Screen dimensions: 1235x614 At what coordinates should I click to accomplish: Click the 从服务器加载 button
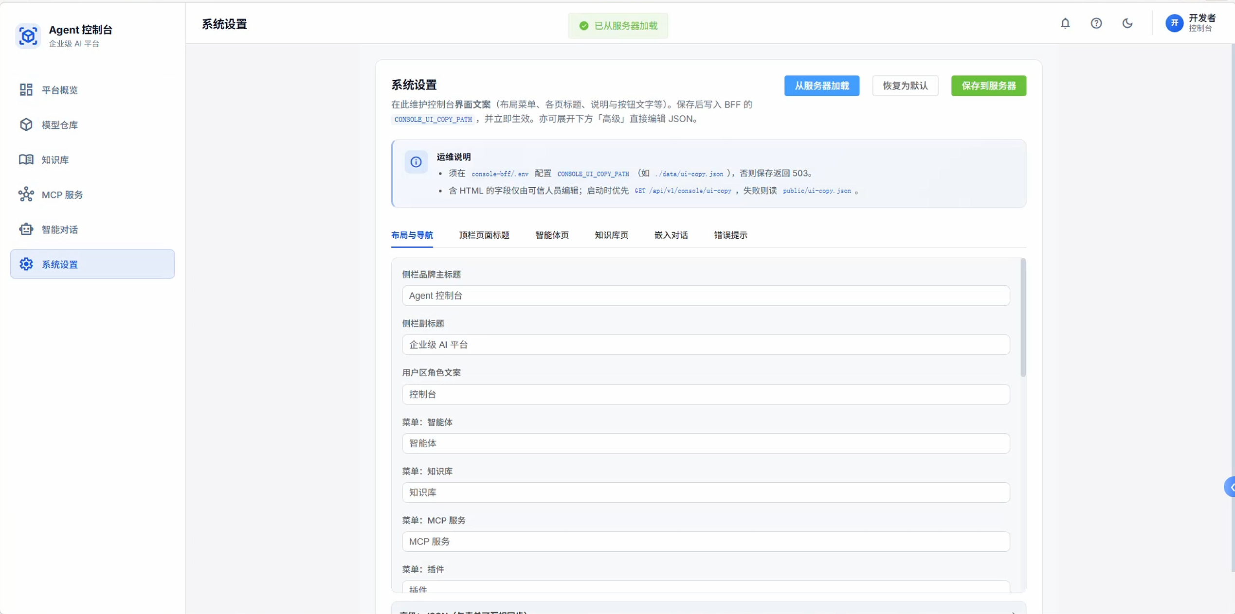pyautogui.click(x=821, y=86)
